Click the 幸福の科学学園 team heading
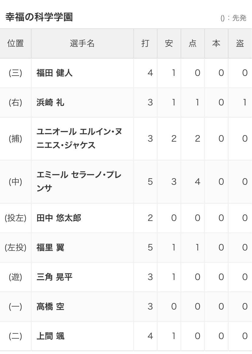 (x=39, y=17)
